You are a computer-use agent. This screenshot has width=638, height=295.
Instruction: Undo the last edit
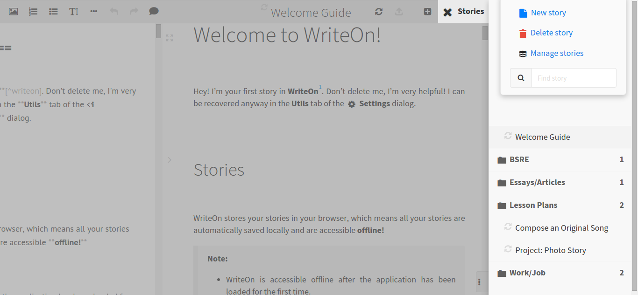[114, 11]
